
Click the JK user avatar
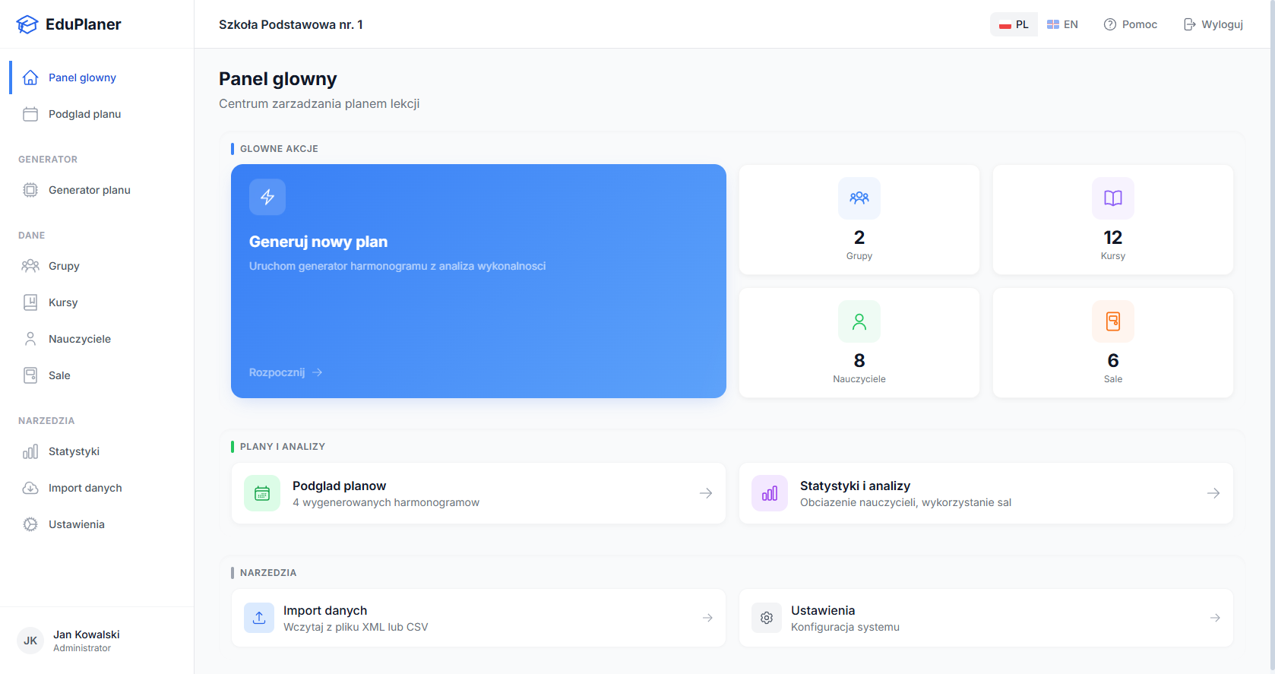pyautogui.click(x=30, y=641)
